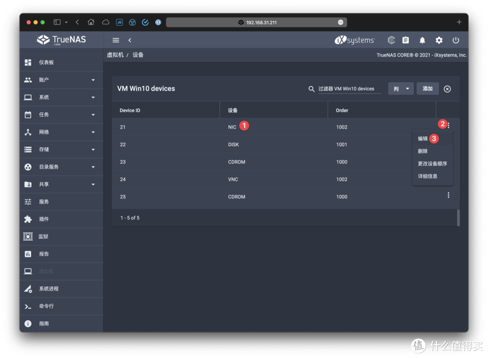Sort by Order column header
This screenshot has width=488, height=358.
[342, 111]
